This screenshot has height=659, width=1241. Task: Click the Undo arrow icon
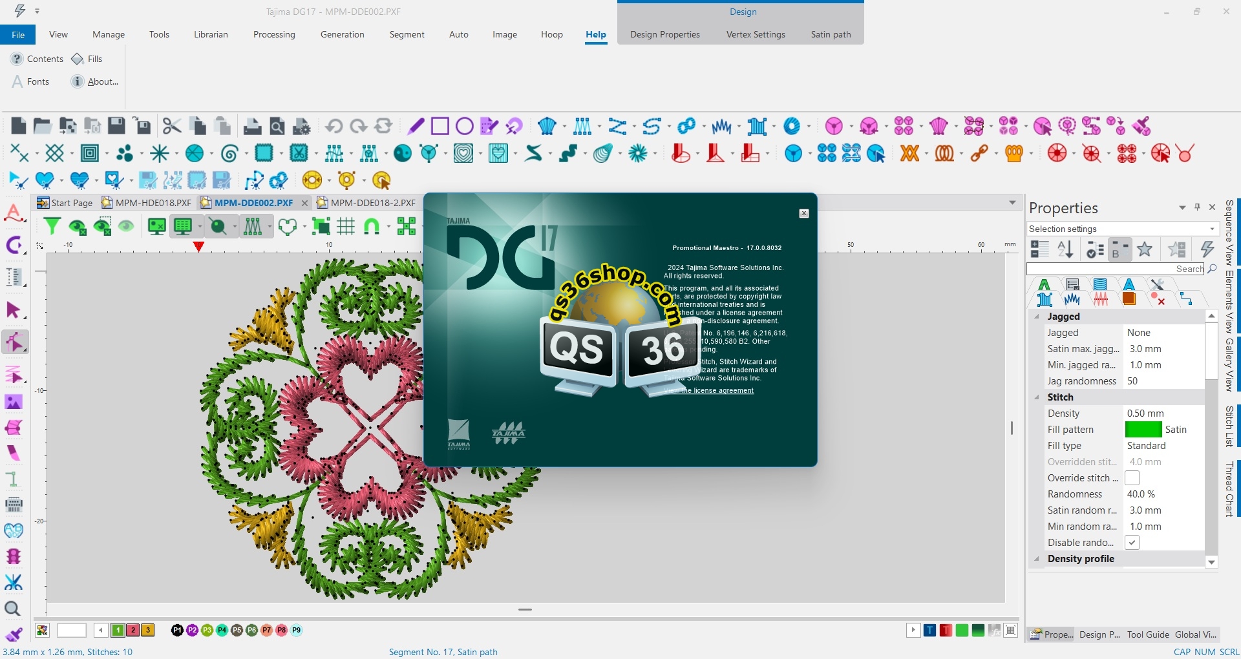(334, 125)
